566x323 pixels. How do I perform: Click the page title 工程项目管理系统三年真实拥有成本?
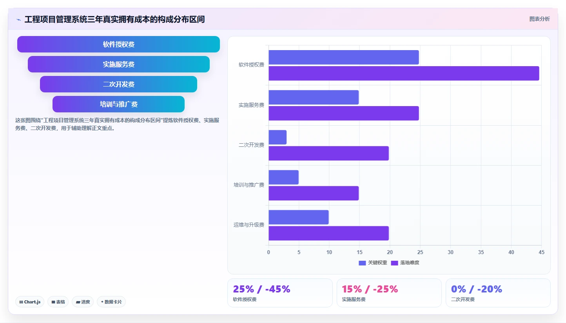[x=114, y=19]
